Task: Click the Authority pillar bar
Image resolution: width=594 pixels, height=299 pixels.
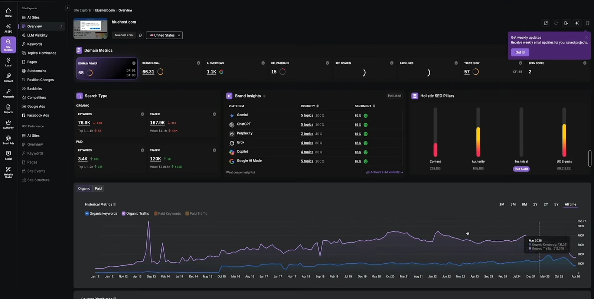Action: [x=478, y=132]
